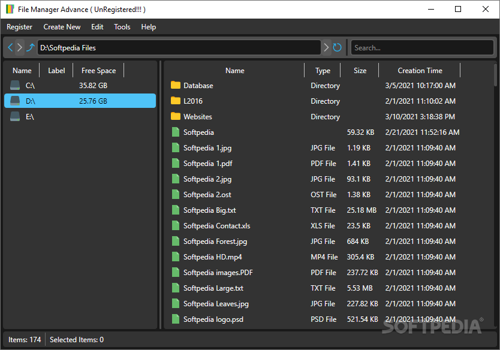Click the MP4 File type cell
This screenshot has width=500, height=350.
[324, 257]
